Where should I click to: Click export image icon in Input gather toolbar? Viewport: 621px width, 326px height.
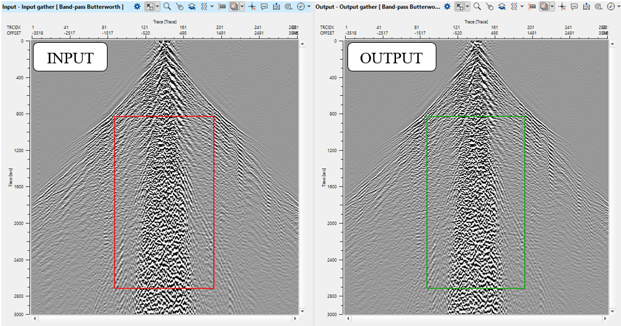click(276, 6)
